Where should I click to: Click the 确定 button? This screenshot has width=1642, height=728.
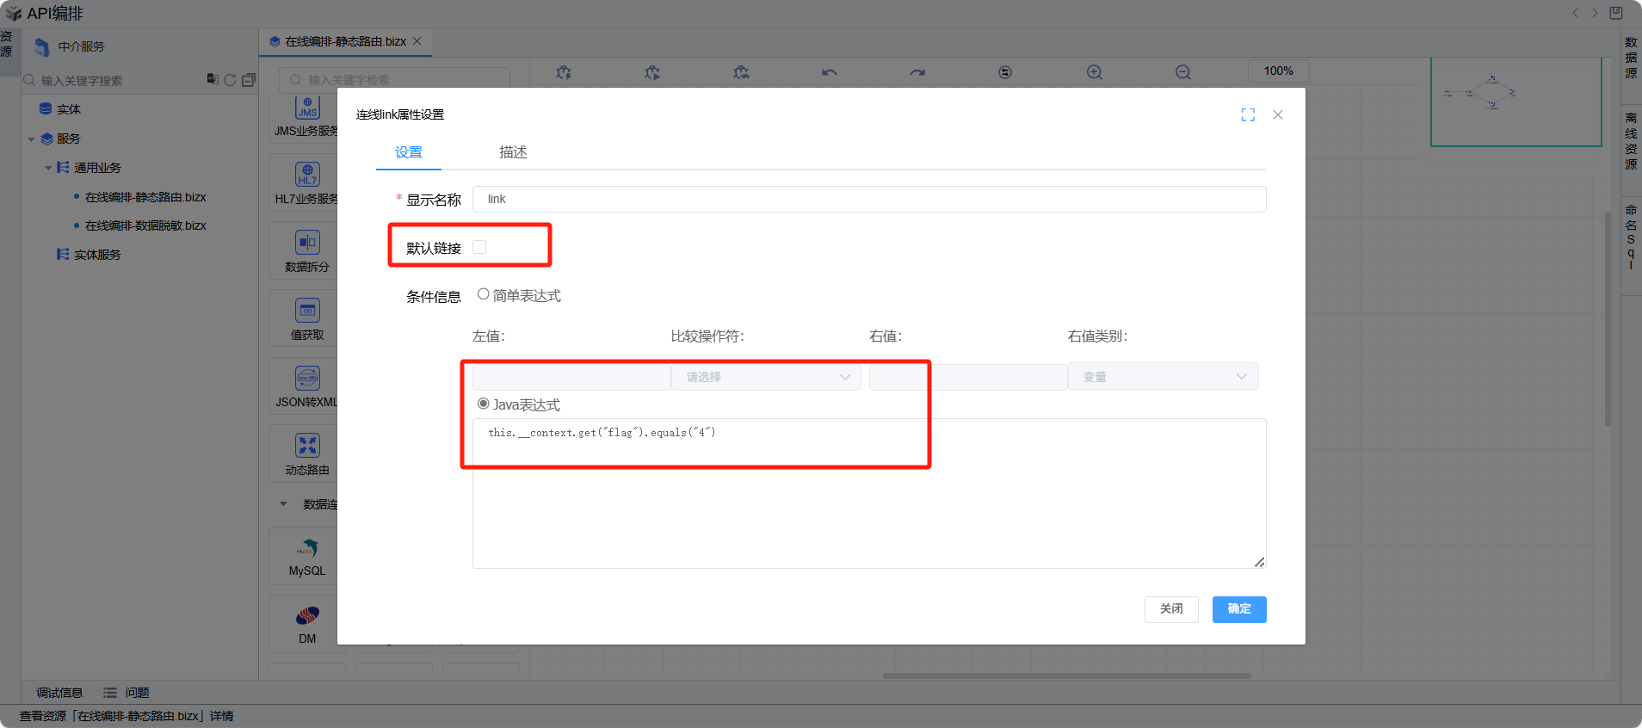point(1238,609)
